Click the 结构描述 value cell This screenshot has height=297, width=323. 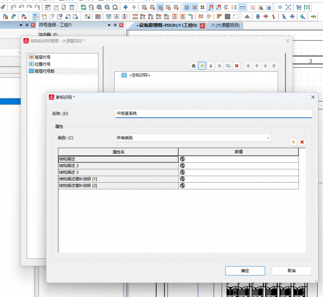pos(239,159)
